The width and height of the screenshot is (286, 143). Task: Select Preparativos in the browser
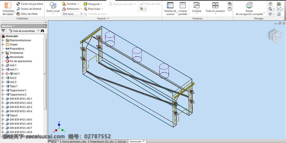pyautogui.click(x=15, y=49)
